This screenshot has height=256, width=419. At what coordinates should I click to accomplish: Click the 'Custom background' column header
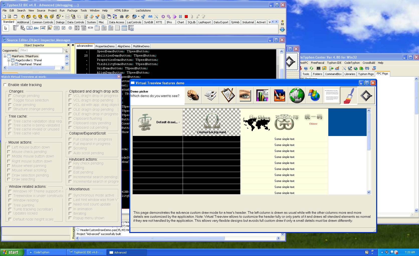click(212, 122)
